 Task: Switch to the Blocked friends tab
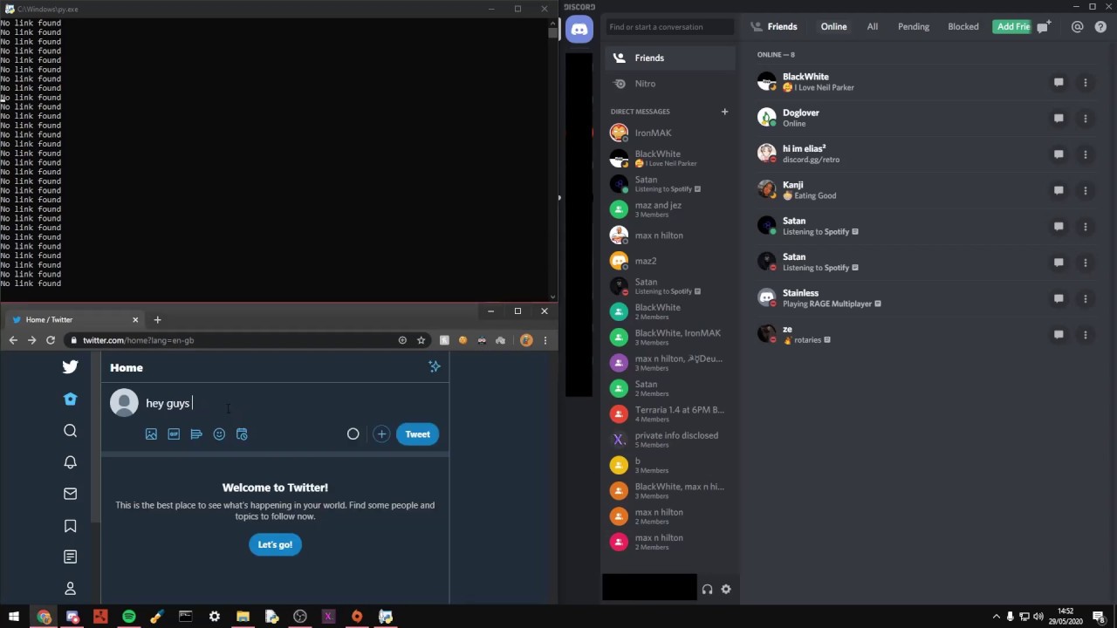tap(963, 27)
